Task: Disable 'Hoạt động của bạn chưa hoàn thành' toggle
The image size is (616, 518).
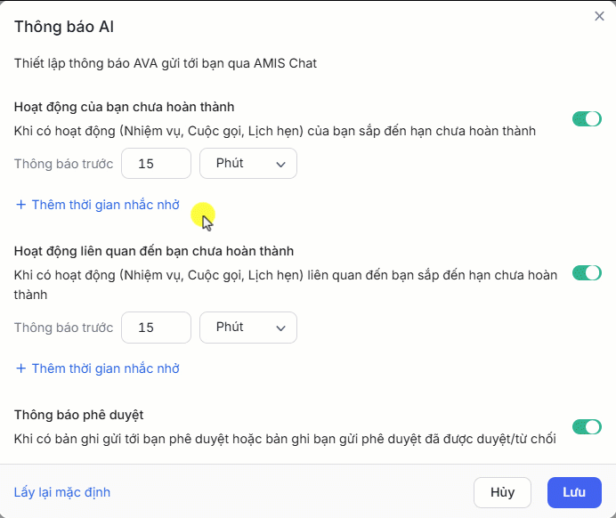Action: [x=587, y=118]
